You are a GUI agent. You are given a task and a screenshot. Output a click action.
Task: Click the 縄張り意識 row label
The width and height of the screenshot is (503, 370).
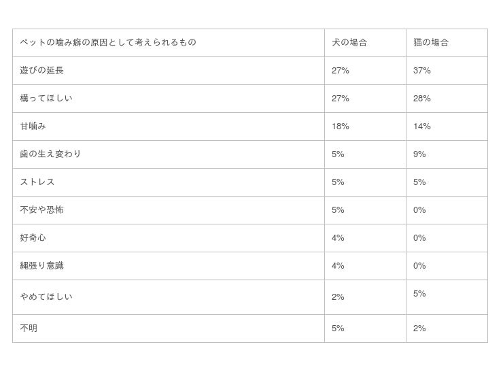tap(42, 266)
